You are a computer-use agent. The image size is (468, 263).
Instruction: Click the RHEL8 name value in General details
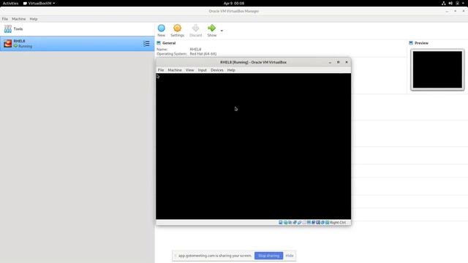(195, 49)
